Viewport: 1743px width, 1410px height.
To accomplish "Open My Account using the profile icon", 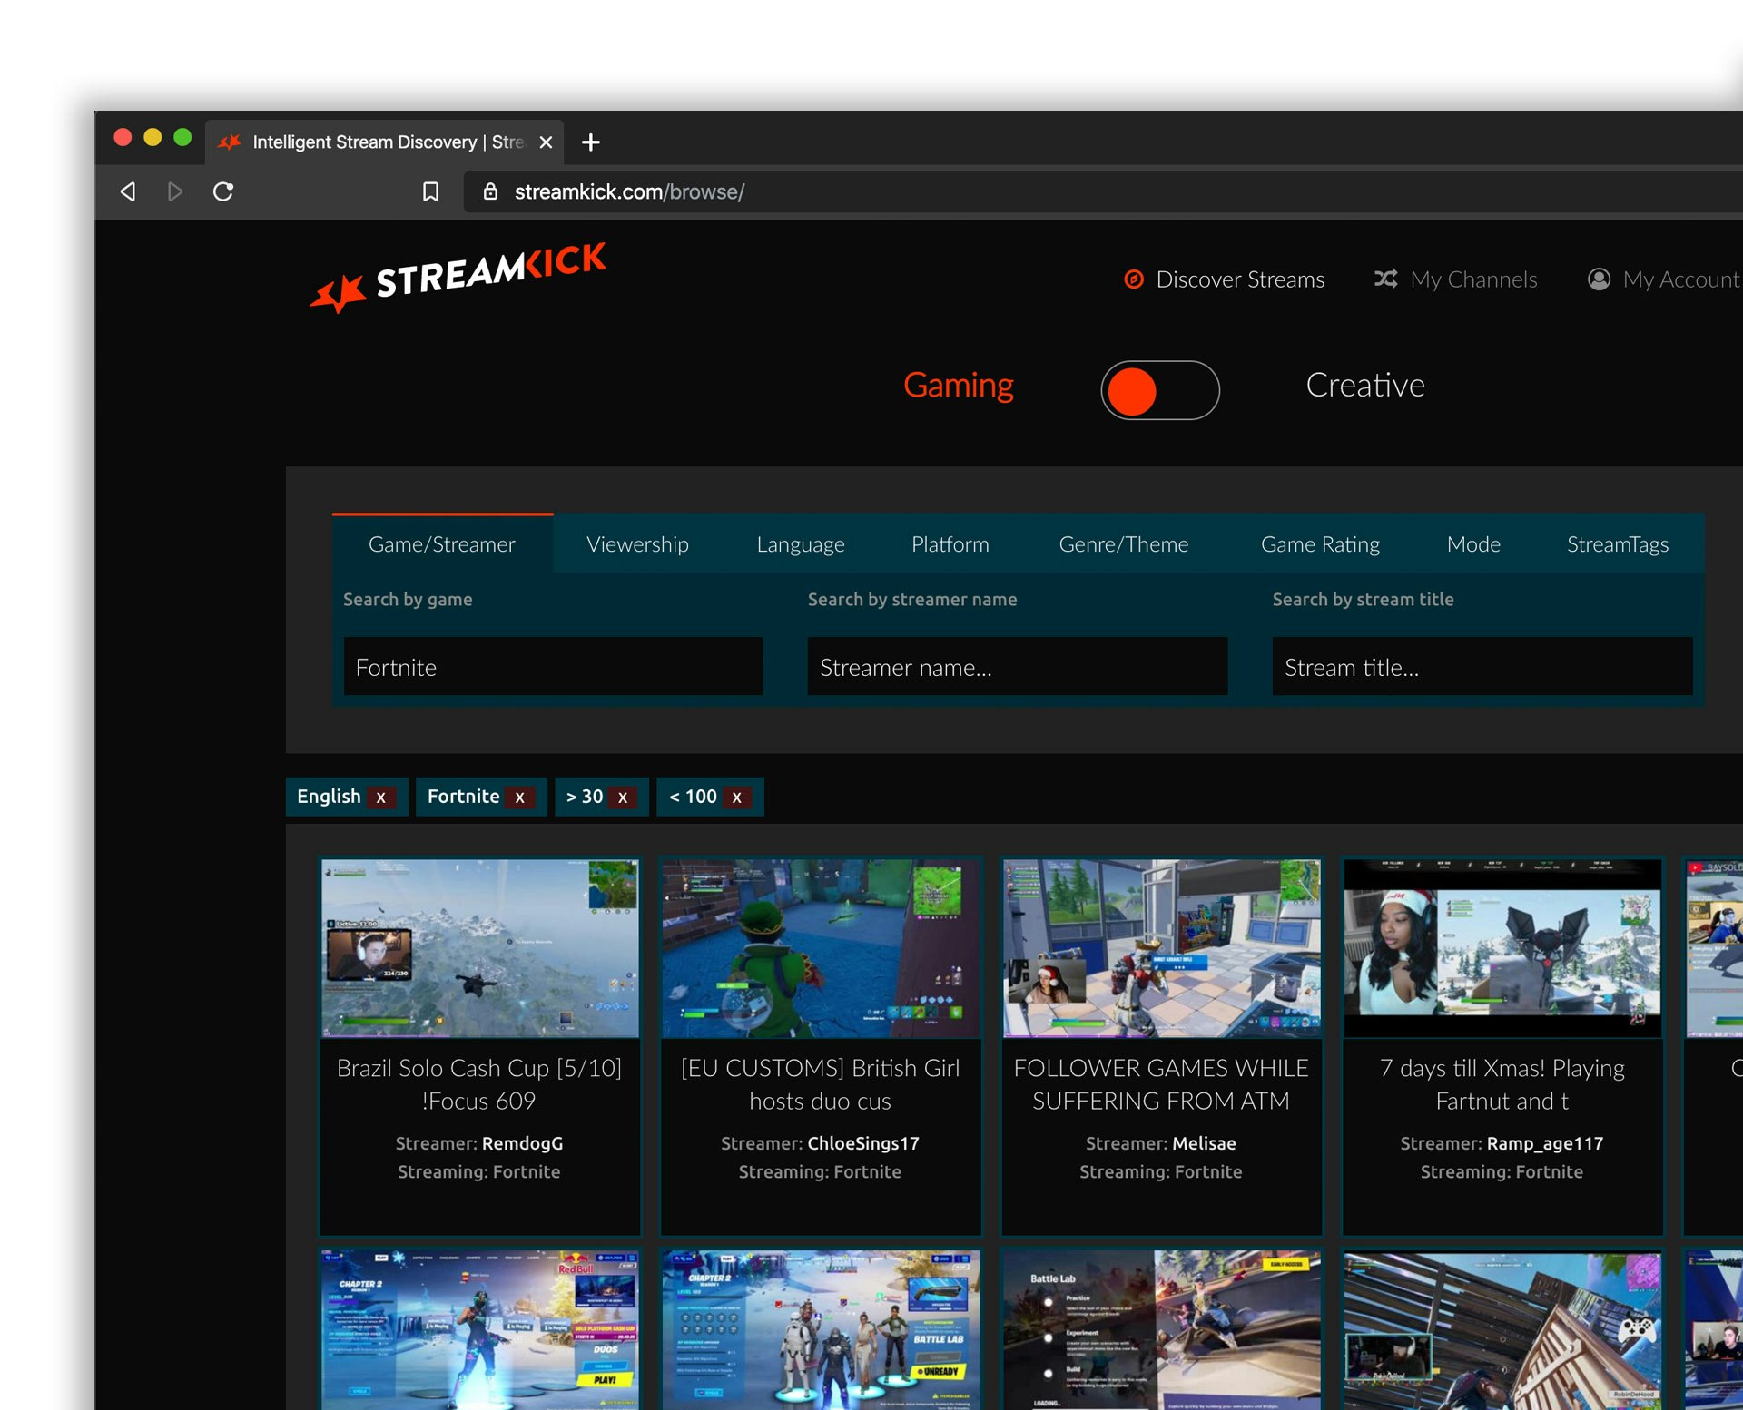I will (x=1598, y=279).
